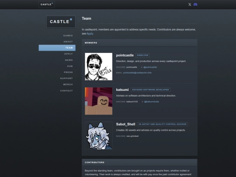Open the X (Twitter) icon in header
This screenshot has width=236, height=177.
pos(190,4)
